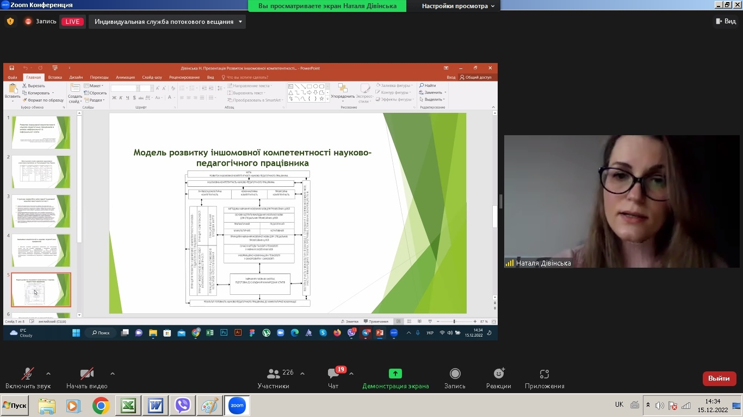Adjust the PowerPoint zoom slider in status bar

[x=454, y=321]
